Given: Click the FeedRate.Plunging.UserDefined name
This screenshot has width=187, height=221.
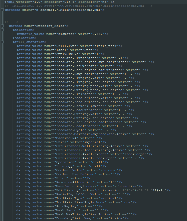Looking at the screenshot, I should click(x=85, y=82).
